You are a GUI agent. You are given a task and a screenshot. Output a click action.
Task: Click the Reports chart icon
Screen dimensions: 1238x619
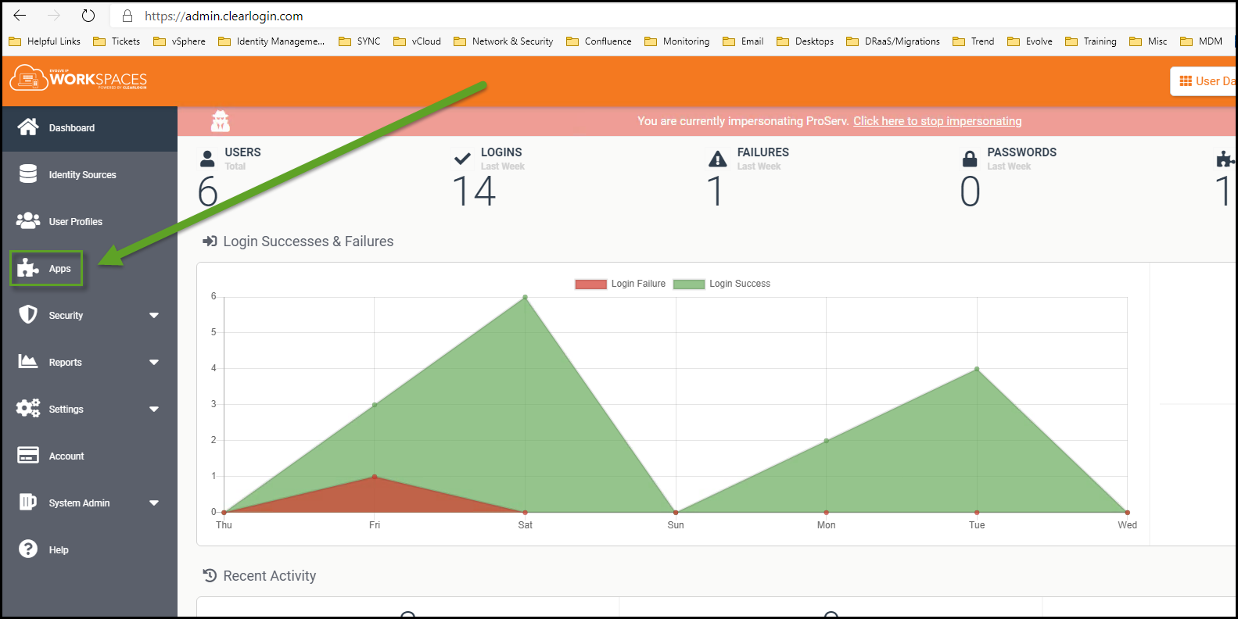pyautogui.click(x=28, y=362)
